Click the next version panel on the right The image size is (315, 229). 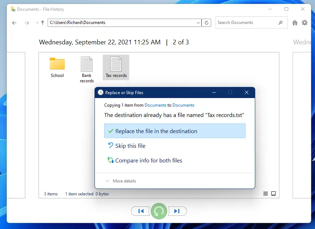(302, 125)
